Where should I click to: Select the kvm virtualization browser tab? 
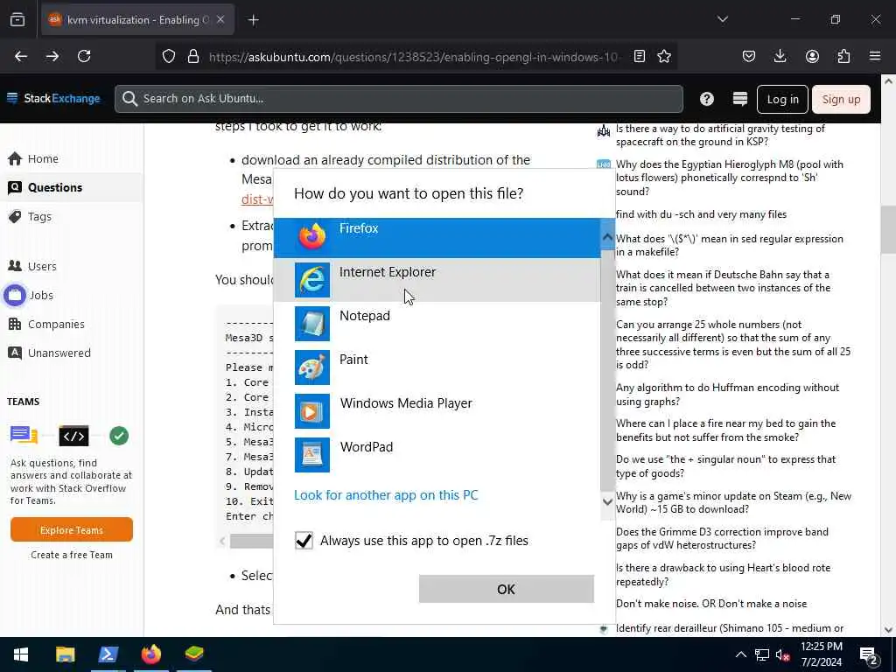click(137, 19)
